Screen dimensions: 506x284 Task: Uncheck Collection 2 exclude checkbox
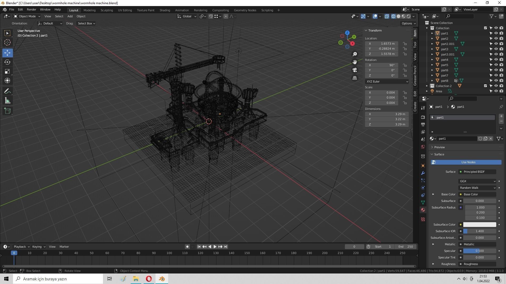click(x=485, y=86)
